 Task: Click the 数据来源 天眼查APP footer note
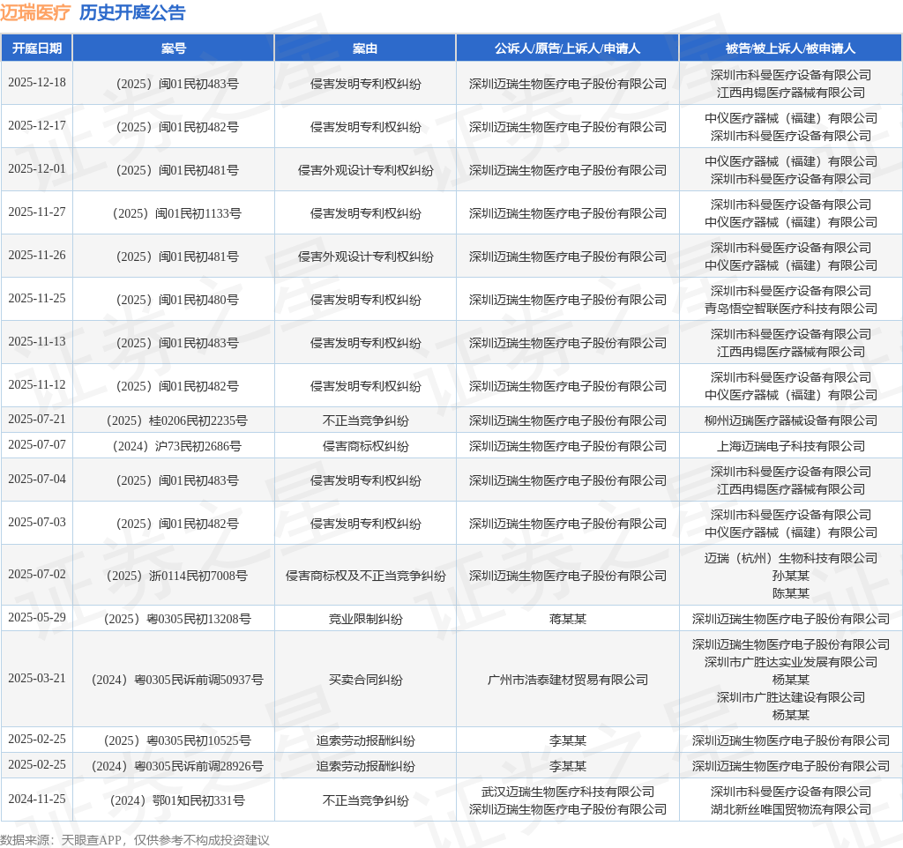click(135, 840)
